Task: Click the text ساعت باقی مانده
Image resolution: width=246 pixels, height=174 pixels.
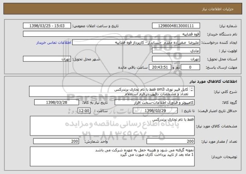Action: coord(133,68)
